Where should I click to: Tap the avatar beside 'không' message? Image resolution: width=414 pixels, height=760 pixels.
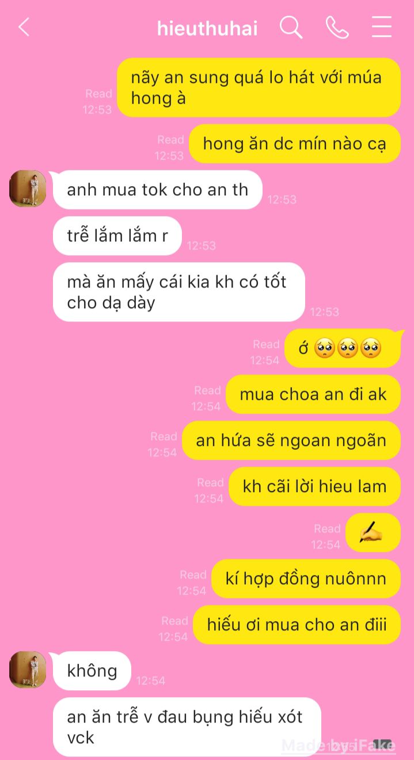[x=28, y=670]
